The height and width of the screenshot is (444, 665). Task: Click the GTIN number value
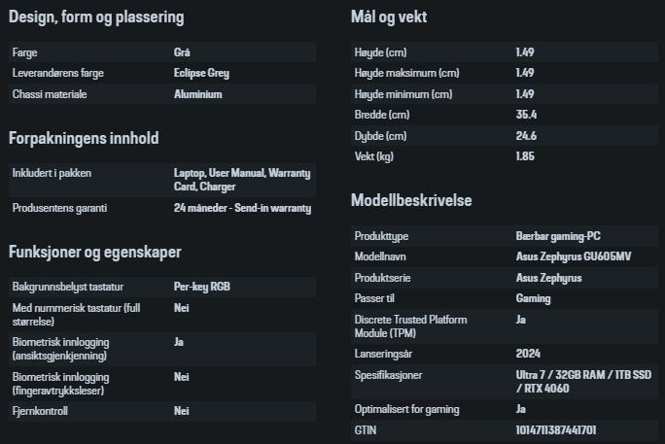pos(555,429)
